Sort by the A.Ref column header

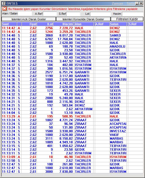coord(102,24)
